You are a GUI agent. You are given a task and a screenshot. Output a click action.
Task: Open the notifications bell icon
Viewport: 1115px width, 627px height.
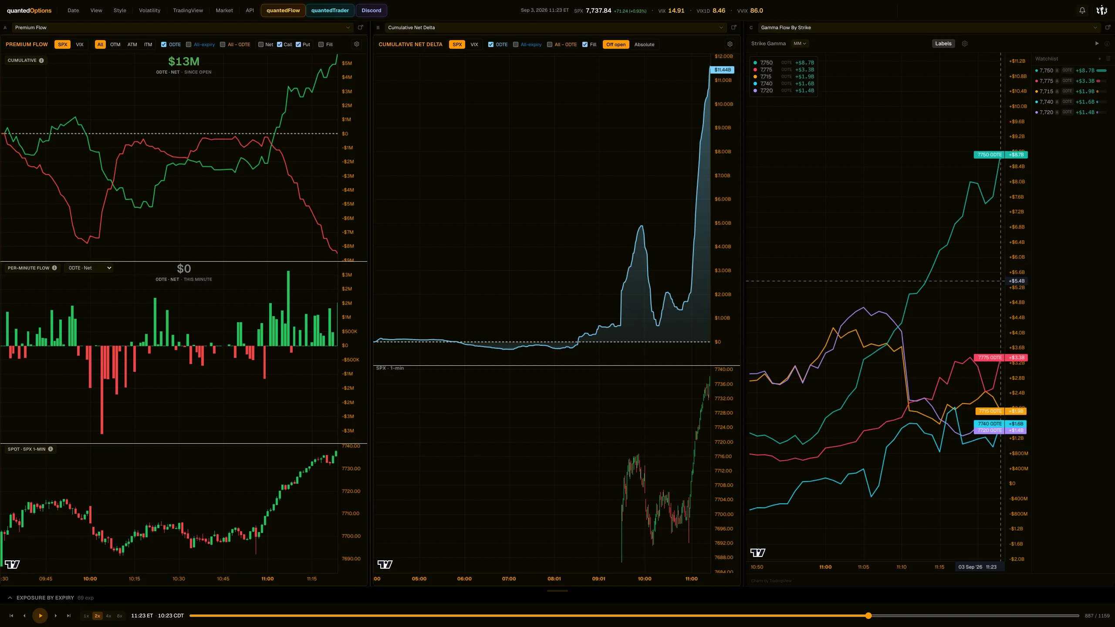pos(1082,10)
